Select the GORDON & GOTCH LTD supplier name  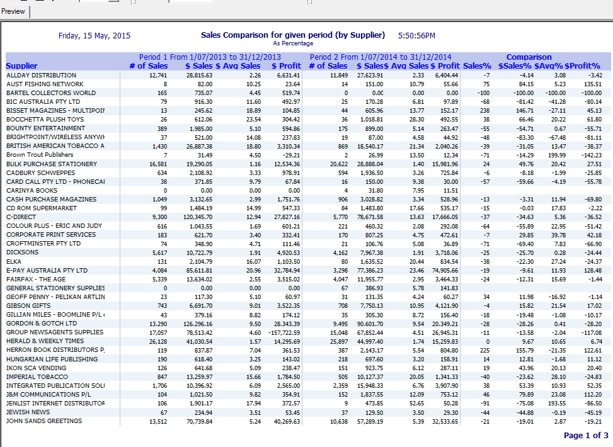42,323
